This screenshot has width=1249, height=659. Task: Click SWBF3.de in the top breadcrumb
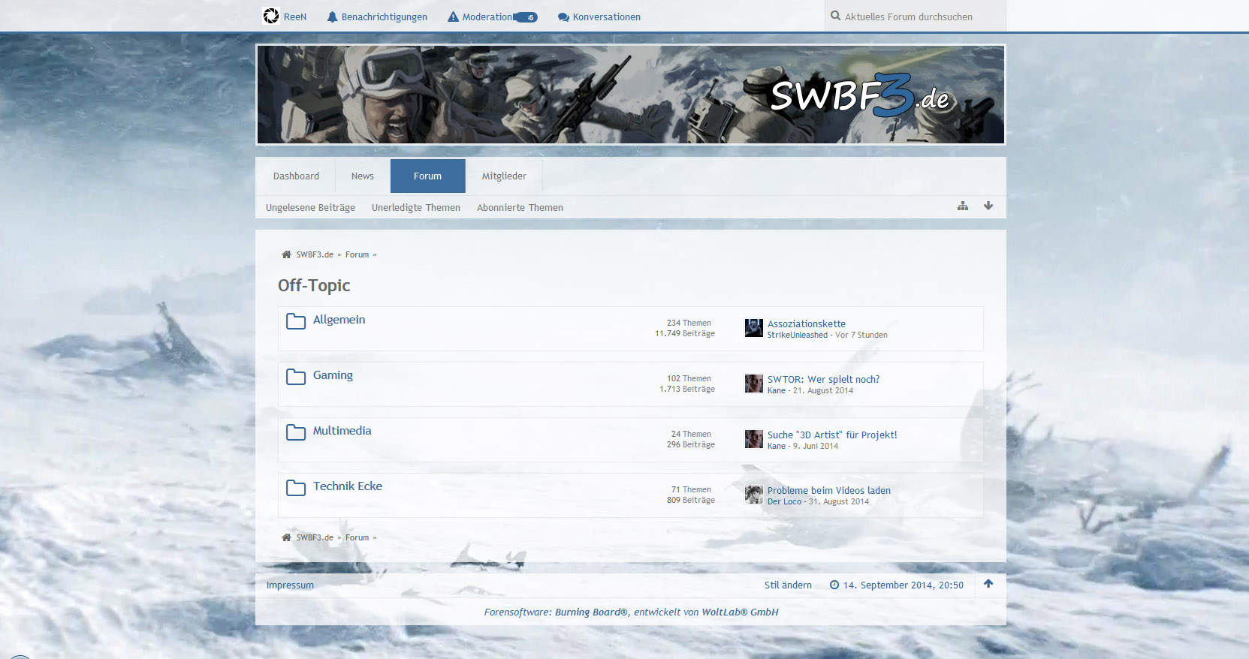(315, 255)
